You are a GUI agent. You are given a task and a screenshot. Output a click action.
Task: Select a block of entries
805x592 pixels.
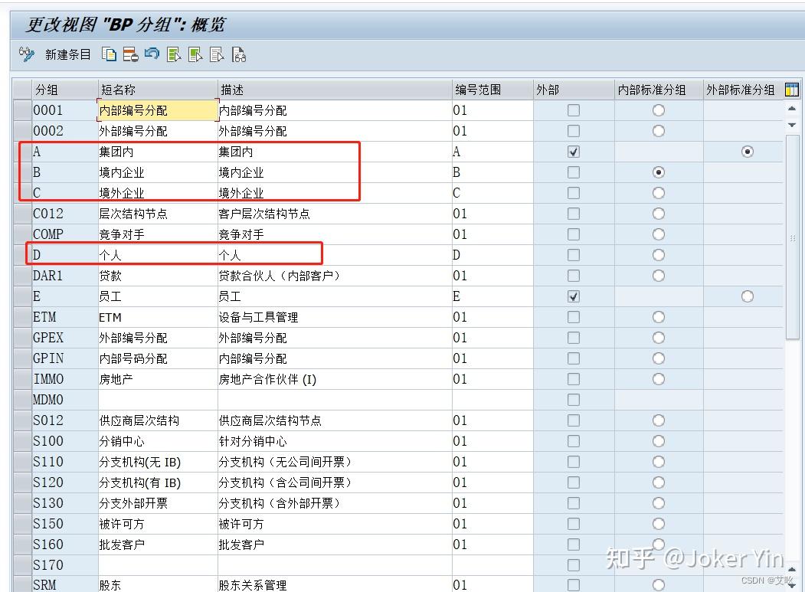[x=193, y=54]
